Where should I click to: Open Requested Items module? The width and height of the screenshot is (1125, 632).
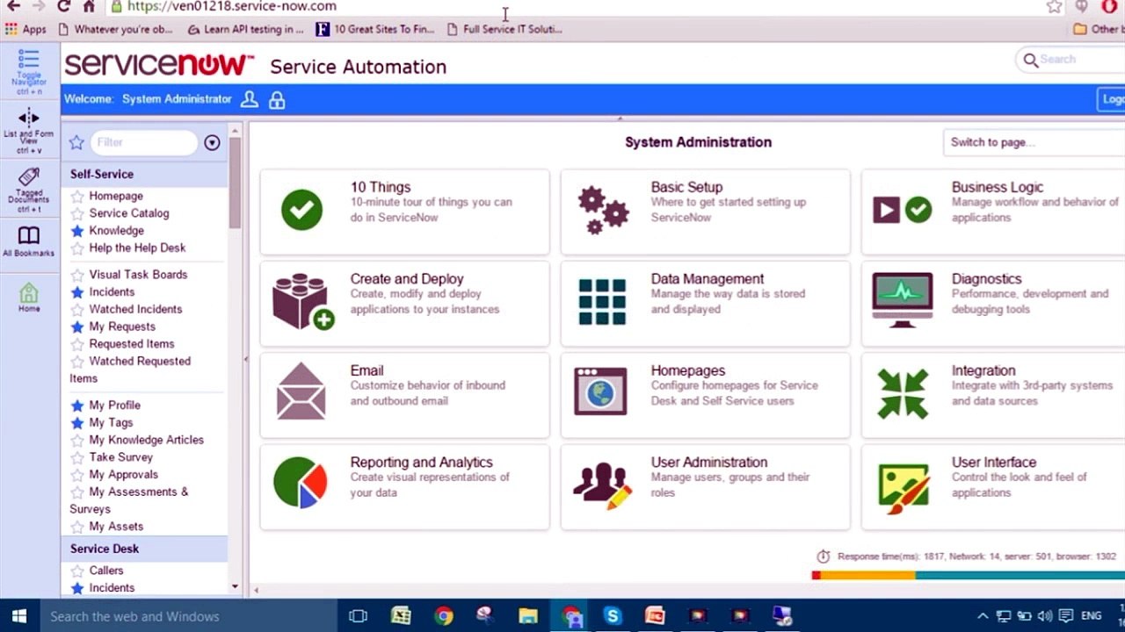click(132, 344)
